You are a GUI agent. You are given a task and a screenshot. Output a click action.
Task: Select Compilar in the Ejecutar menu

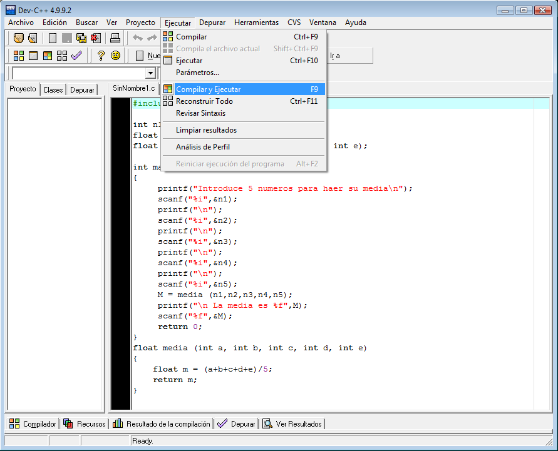tap(244, 37)
